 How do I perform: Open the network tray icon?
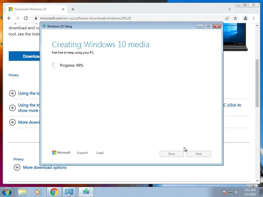click(231, 192)
